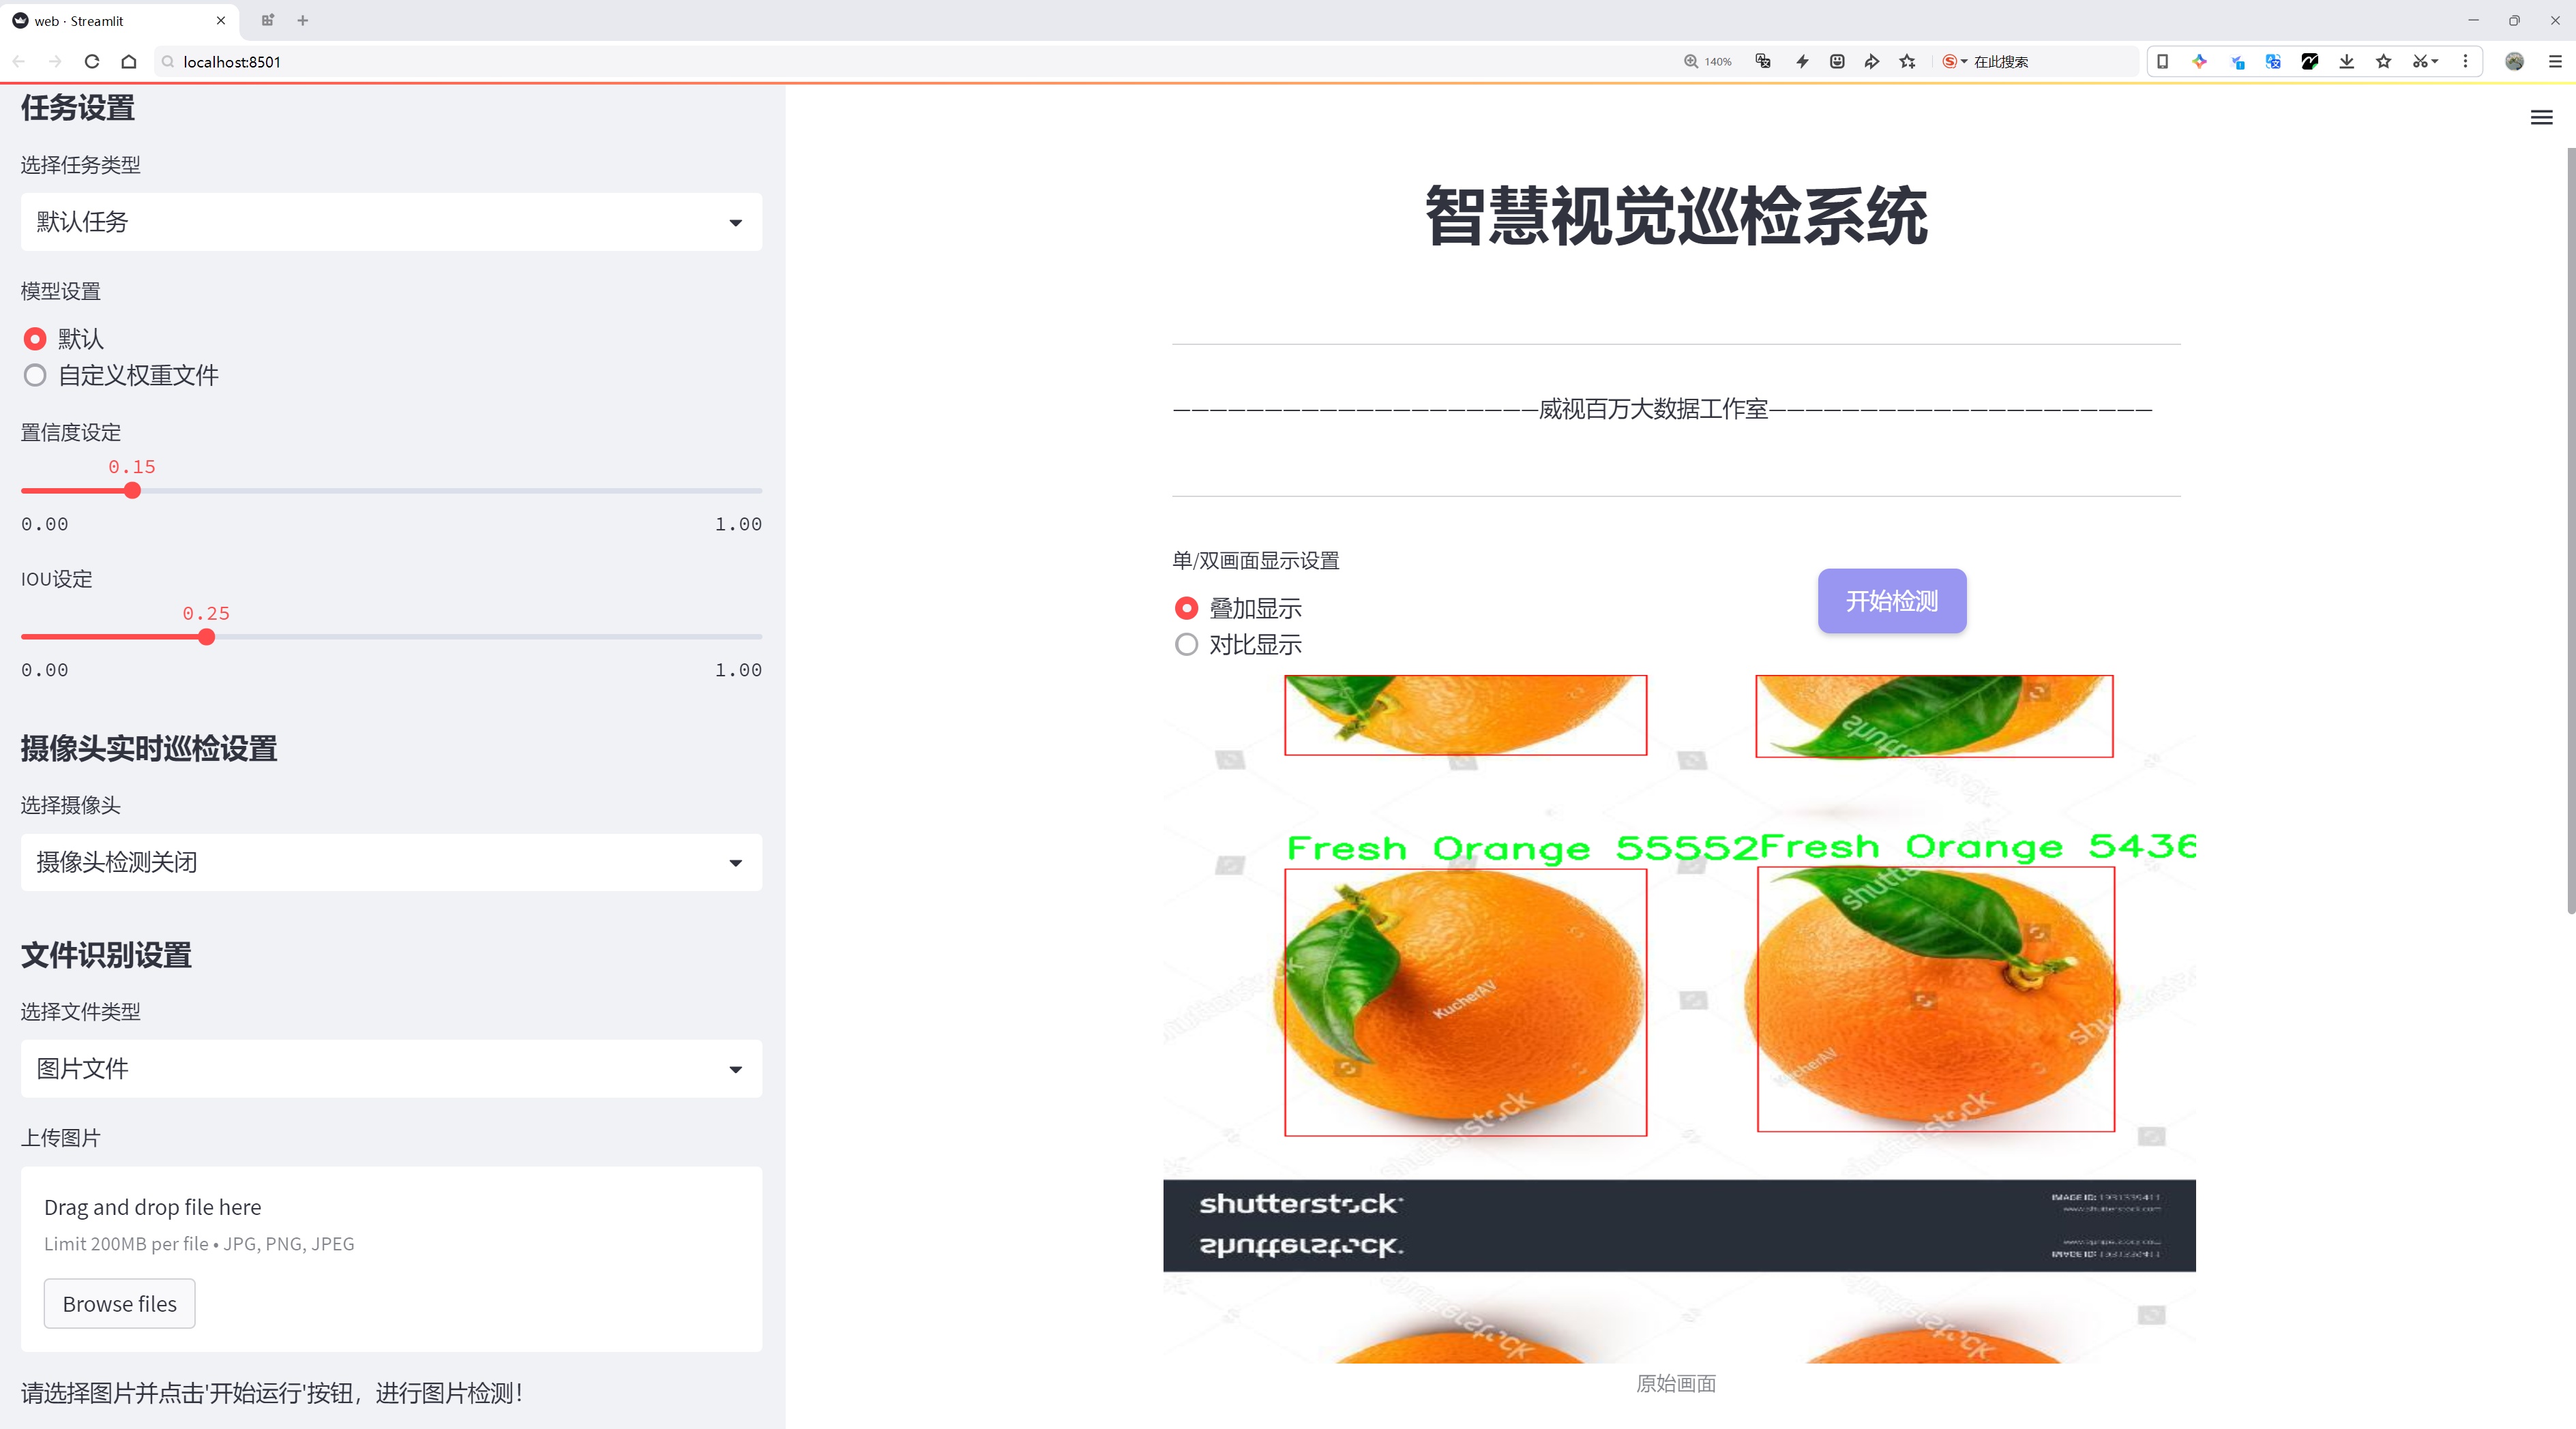Click the 开始检测 start detection button
Screen dimensions: 2576x1429
1892,601
